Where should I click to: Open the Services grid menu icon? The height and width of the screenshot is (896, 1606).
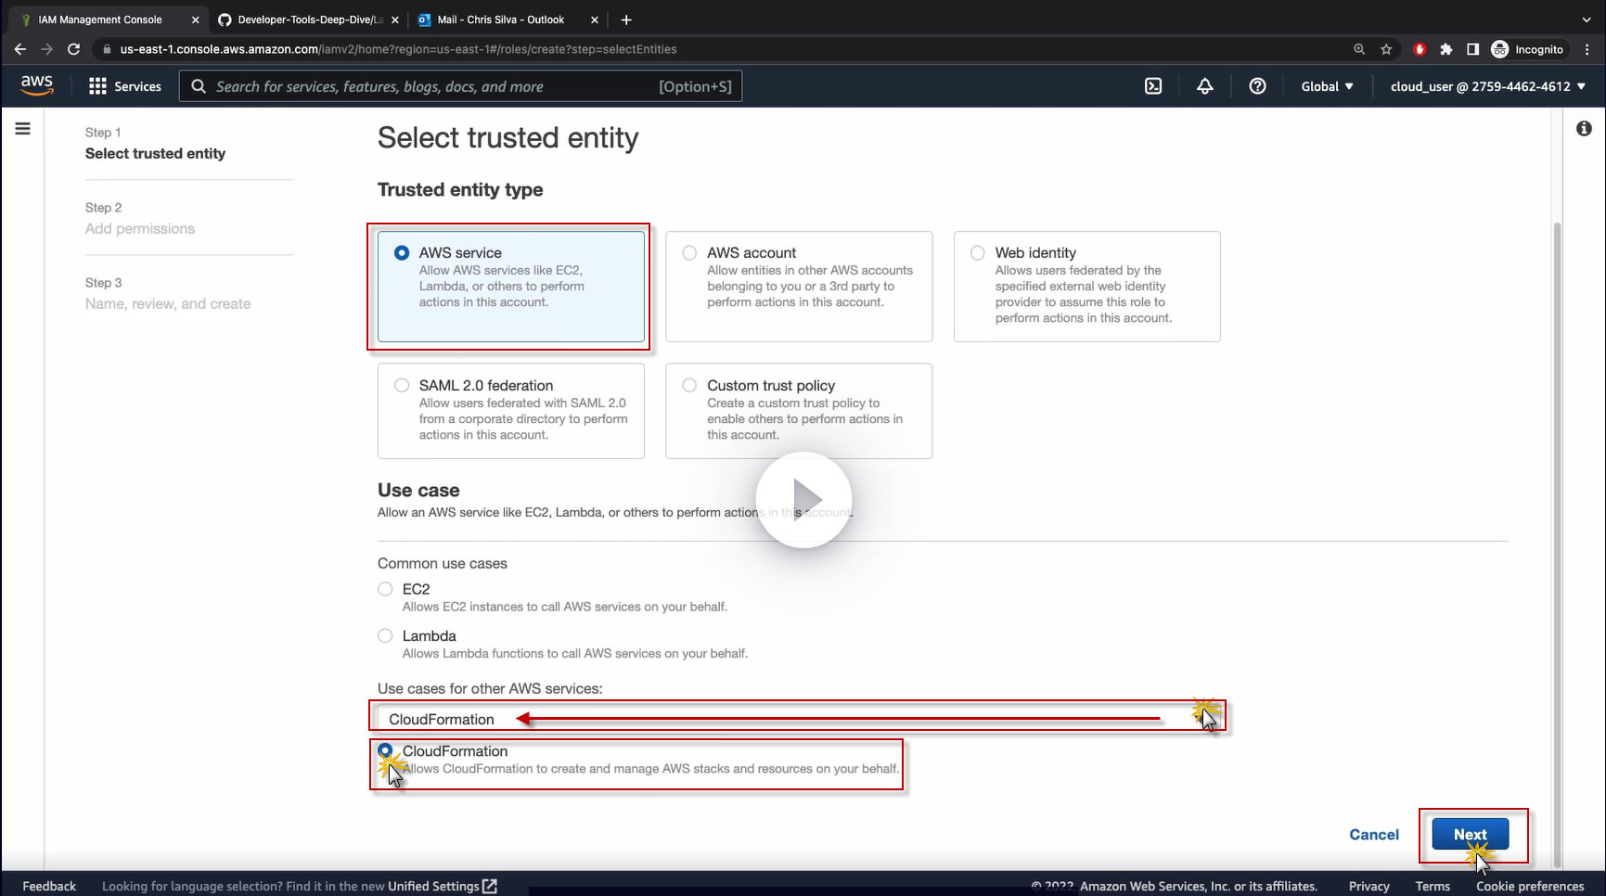97,86
